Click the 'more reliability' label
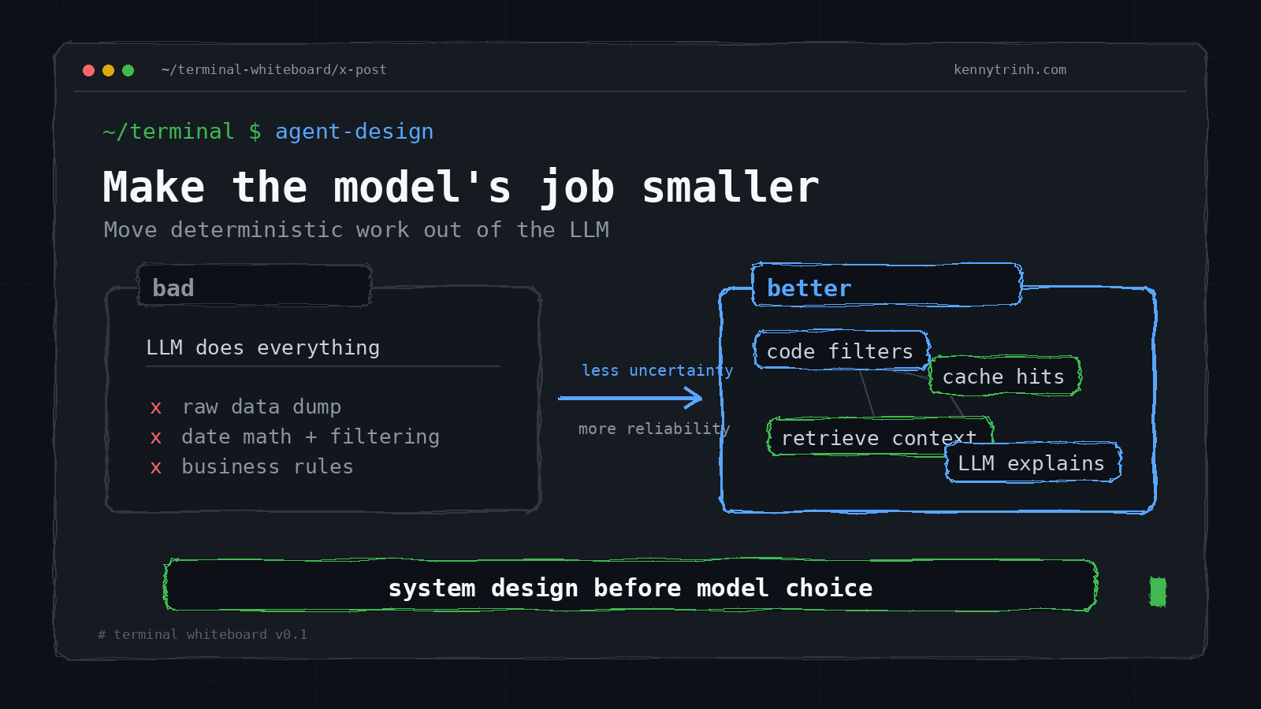This screenshot has height=709, width=1261. coord(654,429)
